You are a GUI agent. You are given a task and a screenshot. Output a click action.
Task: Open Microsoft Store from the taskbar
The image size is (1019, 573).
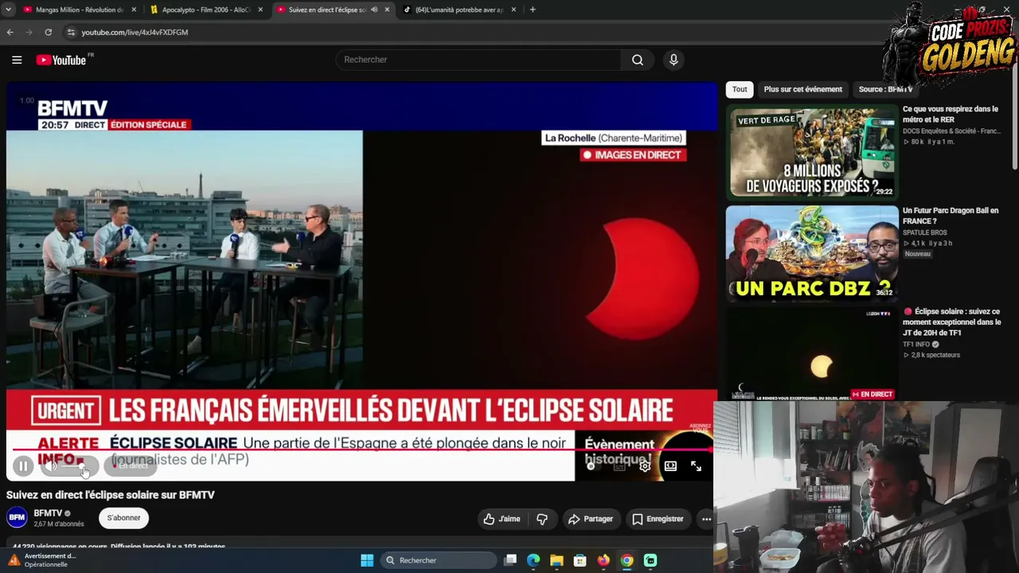coord(580,560)
